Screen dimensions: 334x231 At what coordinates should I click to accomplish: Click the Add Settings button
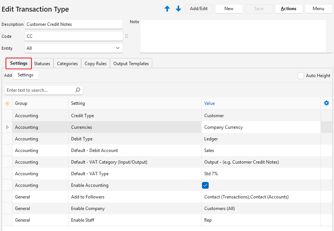pyautogui.click(x=25, y=75)
